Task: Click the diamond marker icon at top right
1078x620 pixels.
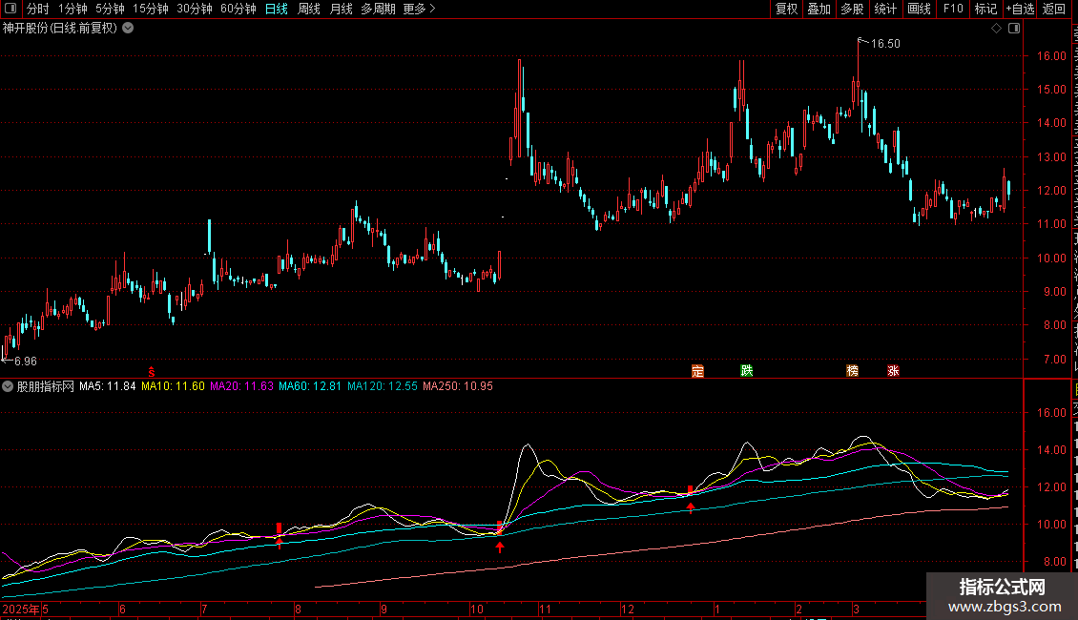Action: tap(997, 29)
